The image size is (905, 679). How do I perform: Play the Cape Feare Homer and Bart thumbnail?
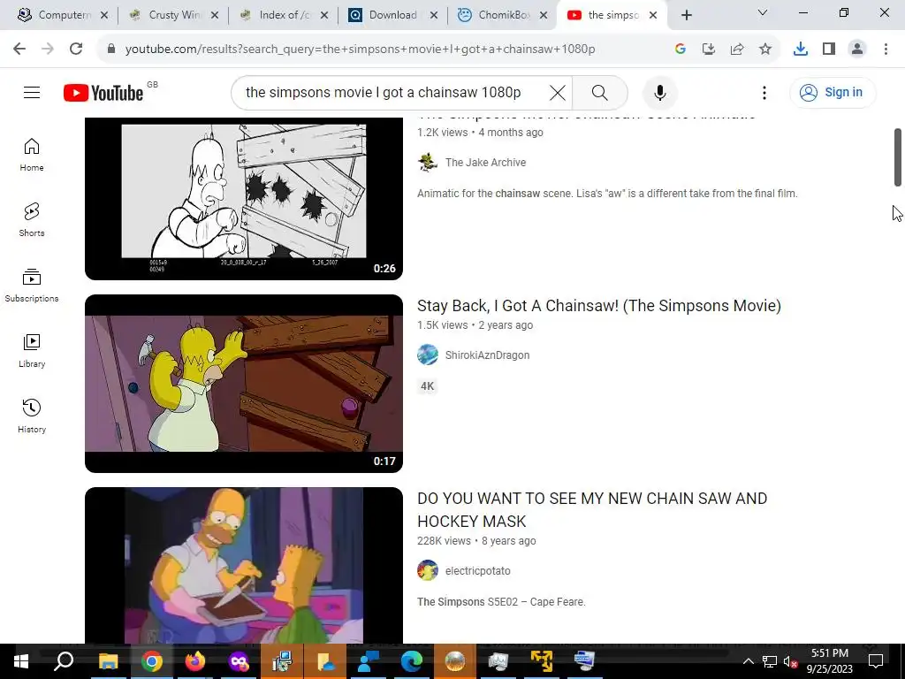[x=244, y=566]
